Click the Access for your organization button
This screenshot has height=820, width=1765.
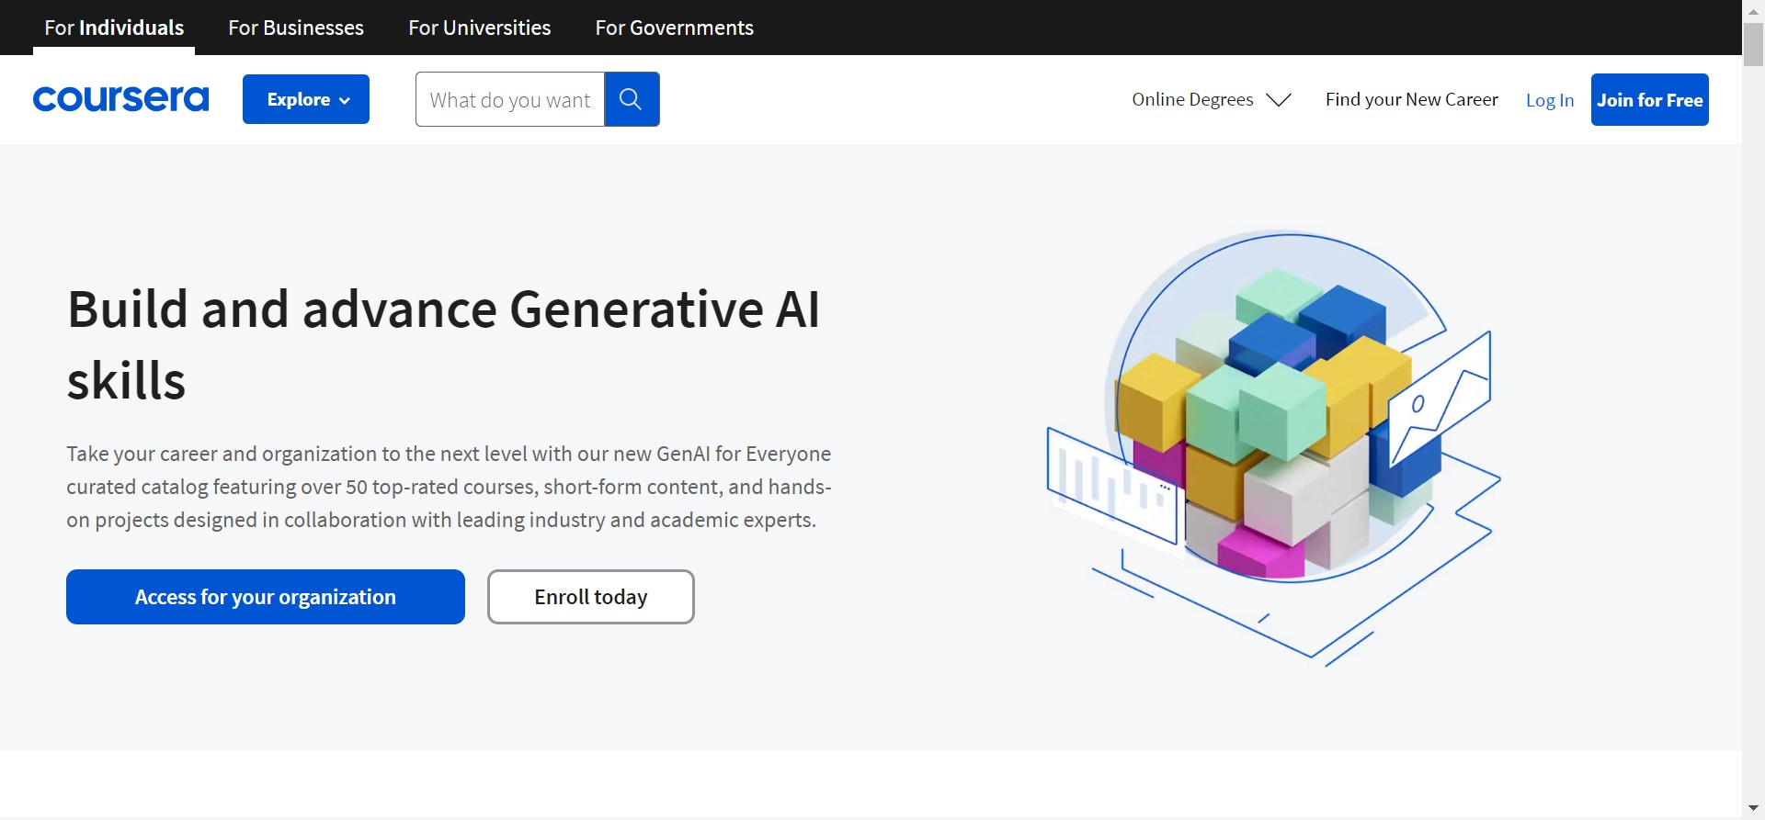pos(265,597)
